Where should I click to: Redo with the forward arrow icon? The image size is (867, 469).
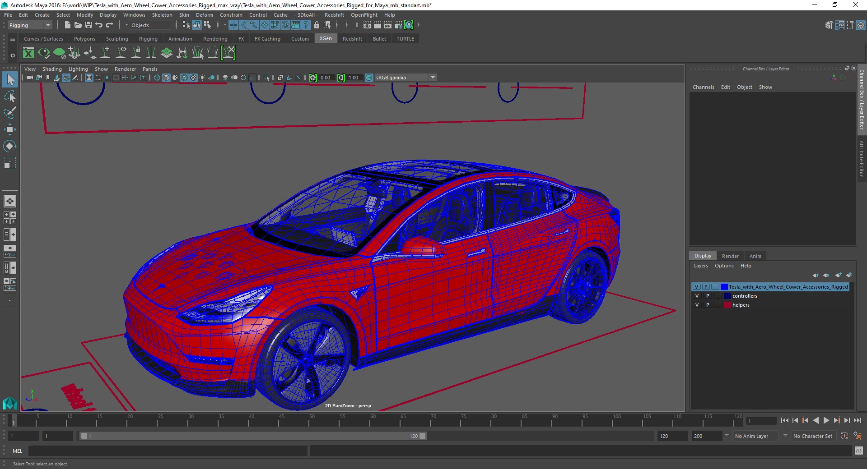point(109,25)
